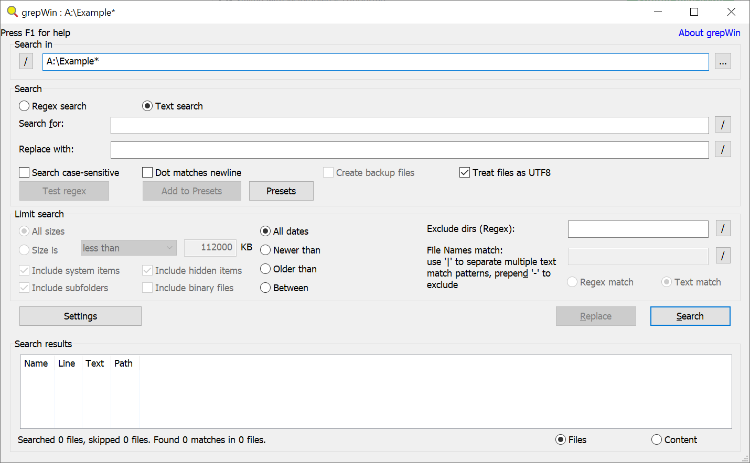
Task: Switch the results view to "Content"
Action: pos(657,439)
